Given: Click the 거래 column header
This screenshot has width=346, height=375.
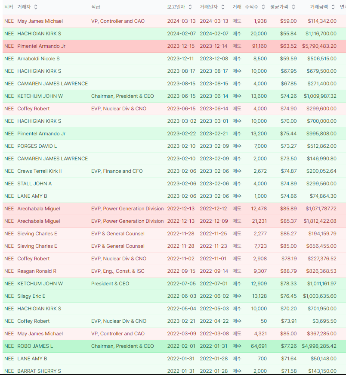Looking at the screenshot, I should tap(237, 7).
